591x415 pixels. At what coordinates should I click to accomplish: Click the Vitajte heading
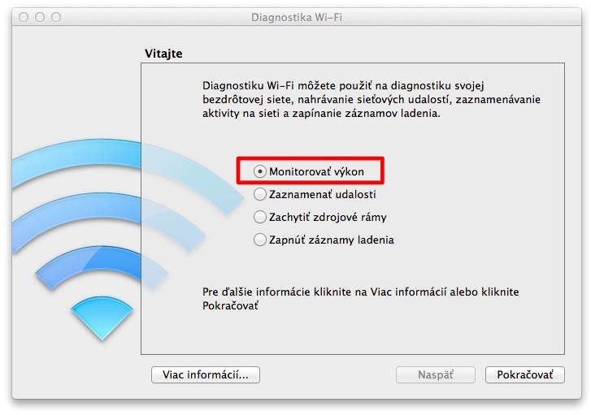click(163, 54)
